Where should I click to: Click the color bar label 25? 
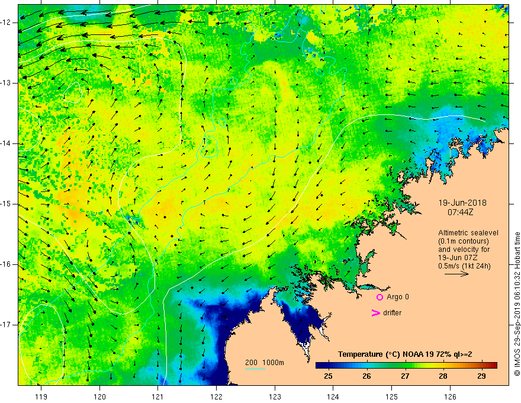[328, 376]
